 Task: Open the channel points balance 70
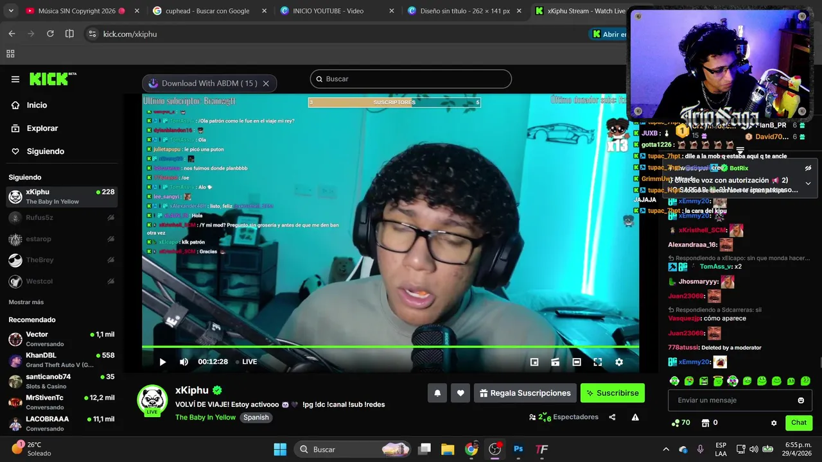[681, 423]
